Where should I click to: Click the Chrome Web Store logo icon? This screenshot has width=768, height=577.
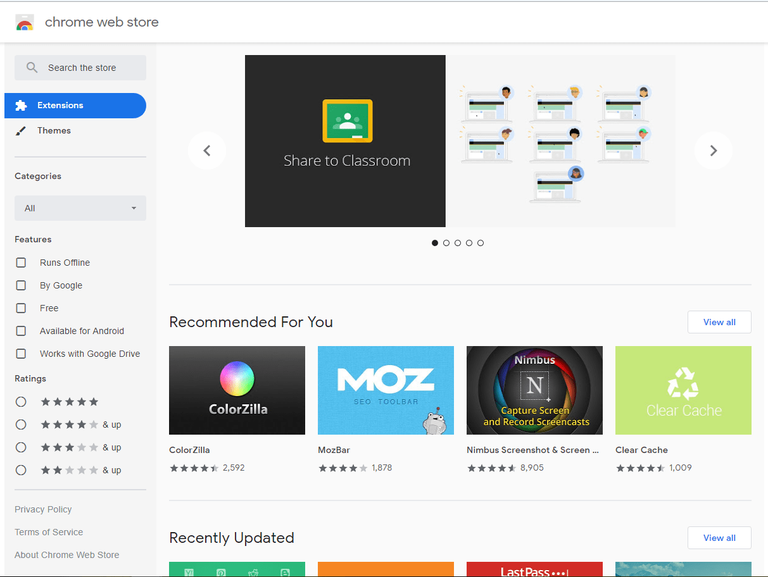25,22
